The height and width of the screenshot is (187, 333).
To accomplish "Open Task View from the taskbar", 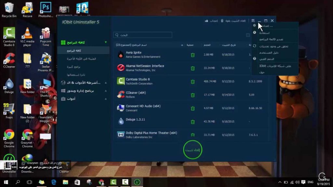I will click(x=29, y=182).
